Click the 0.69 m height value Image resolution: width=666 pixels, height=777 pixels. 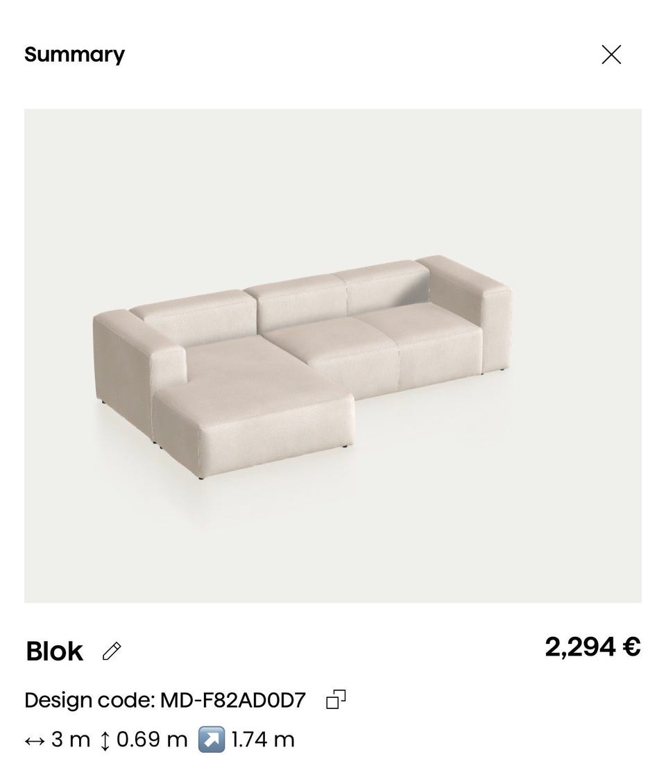[x=152, y=740]
